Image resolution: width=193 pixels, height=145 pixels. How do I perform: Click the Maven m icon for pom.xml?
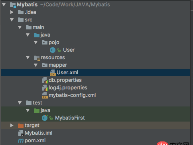(21, 141)
